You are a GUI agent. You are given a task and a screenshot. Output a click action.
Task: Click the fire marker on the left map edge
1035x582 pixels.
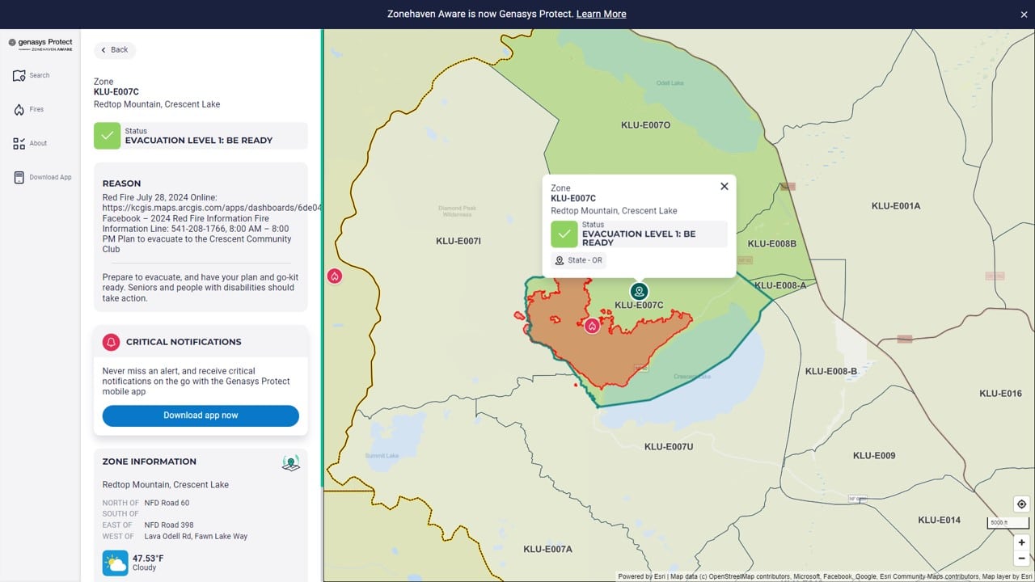click(335, 276)
